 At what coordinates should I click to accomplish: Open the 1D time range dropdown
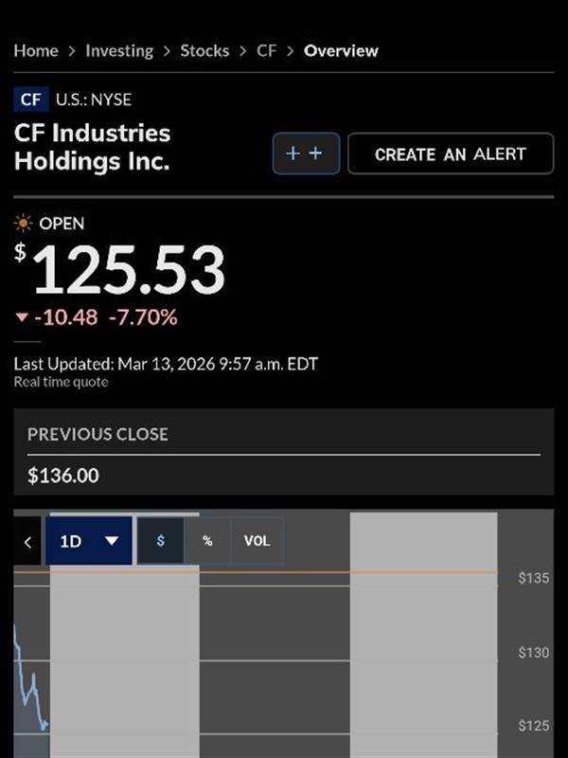(89, 541)
